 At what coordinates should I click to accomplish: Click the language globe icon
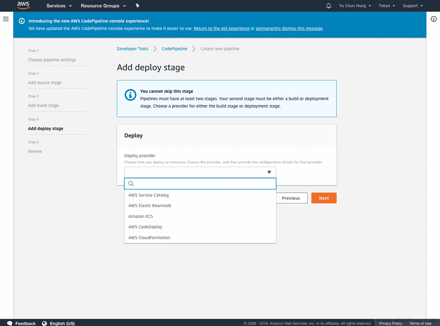point(44,323)
